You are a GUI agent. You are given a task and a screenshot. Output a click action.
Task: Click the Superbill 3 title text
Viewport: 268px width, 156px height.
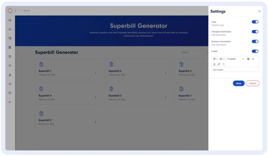115,96
